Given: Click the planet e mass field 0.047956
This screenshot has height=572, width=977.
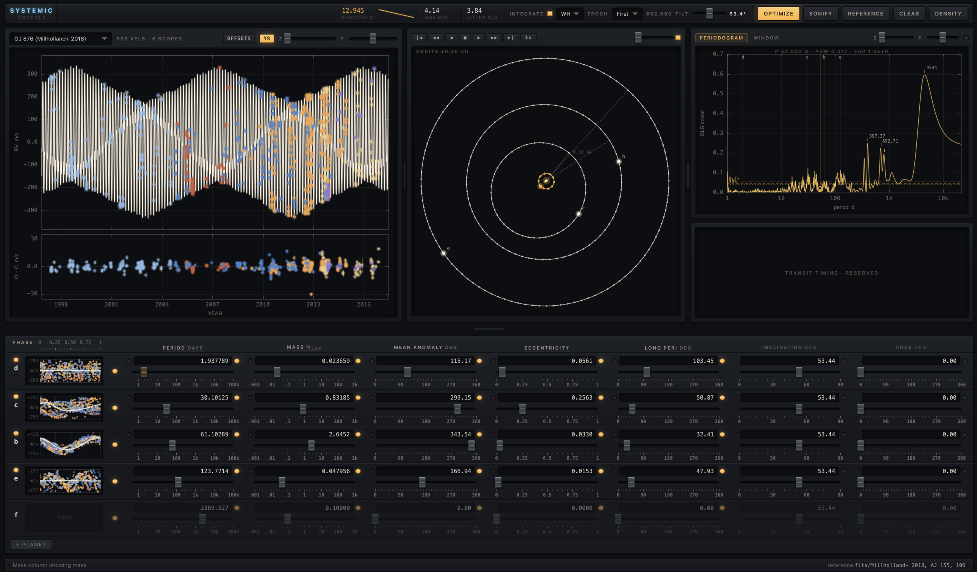Looking at the screenshot, I should pos(304,471).
